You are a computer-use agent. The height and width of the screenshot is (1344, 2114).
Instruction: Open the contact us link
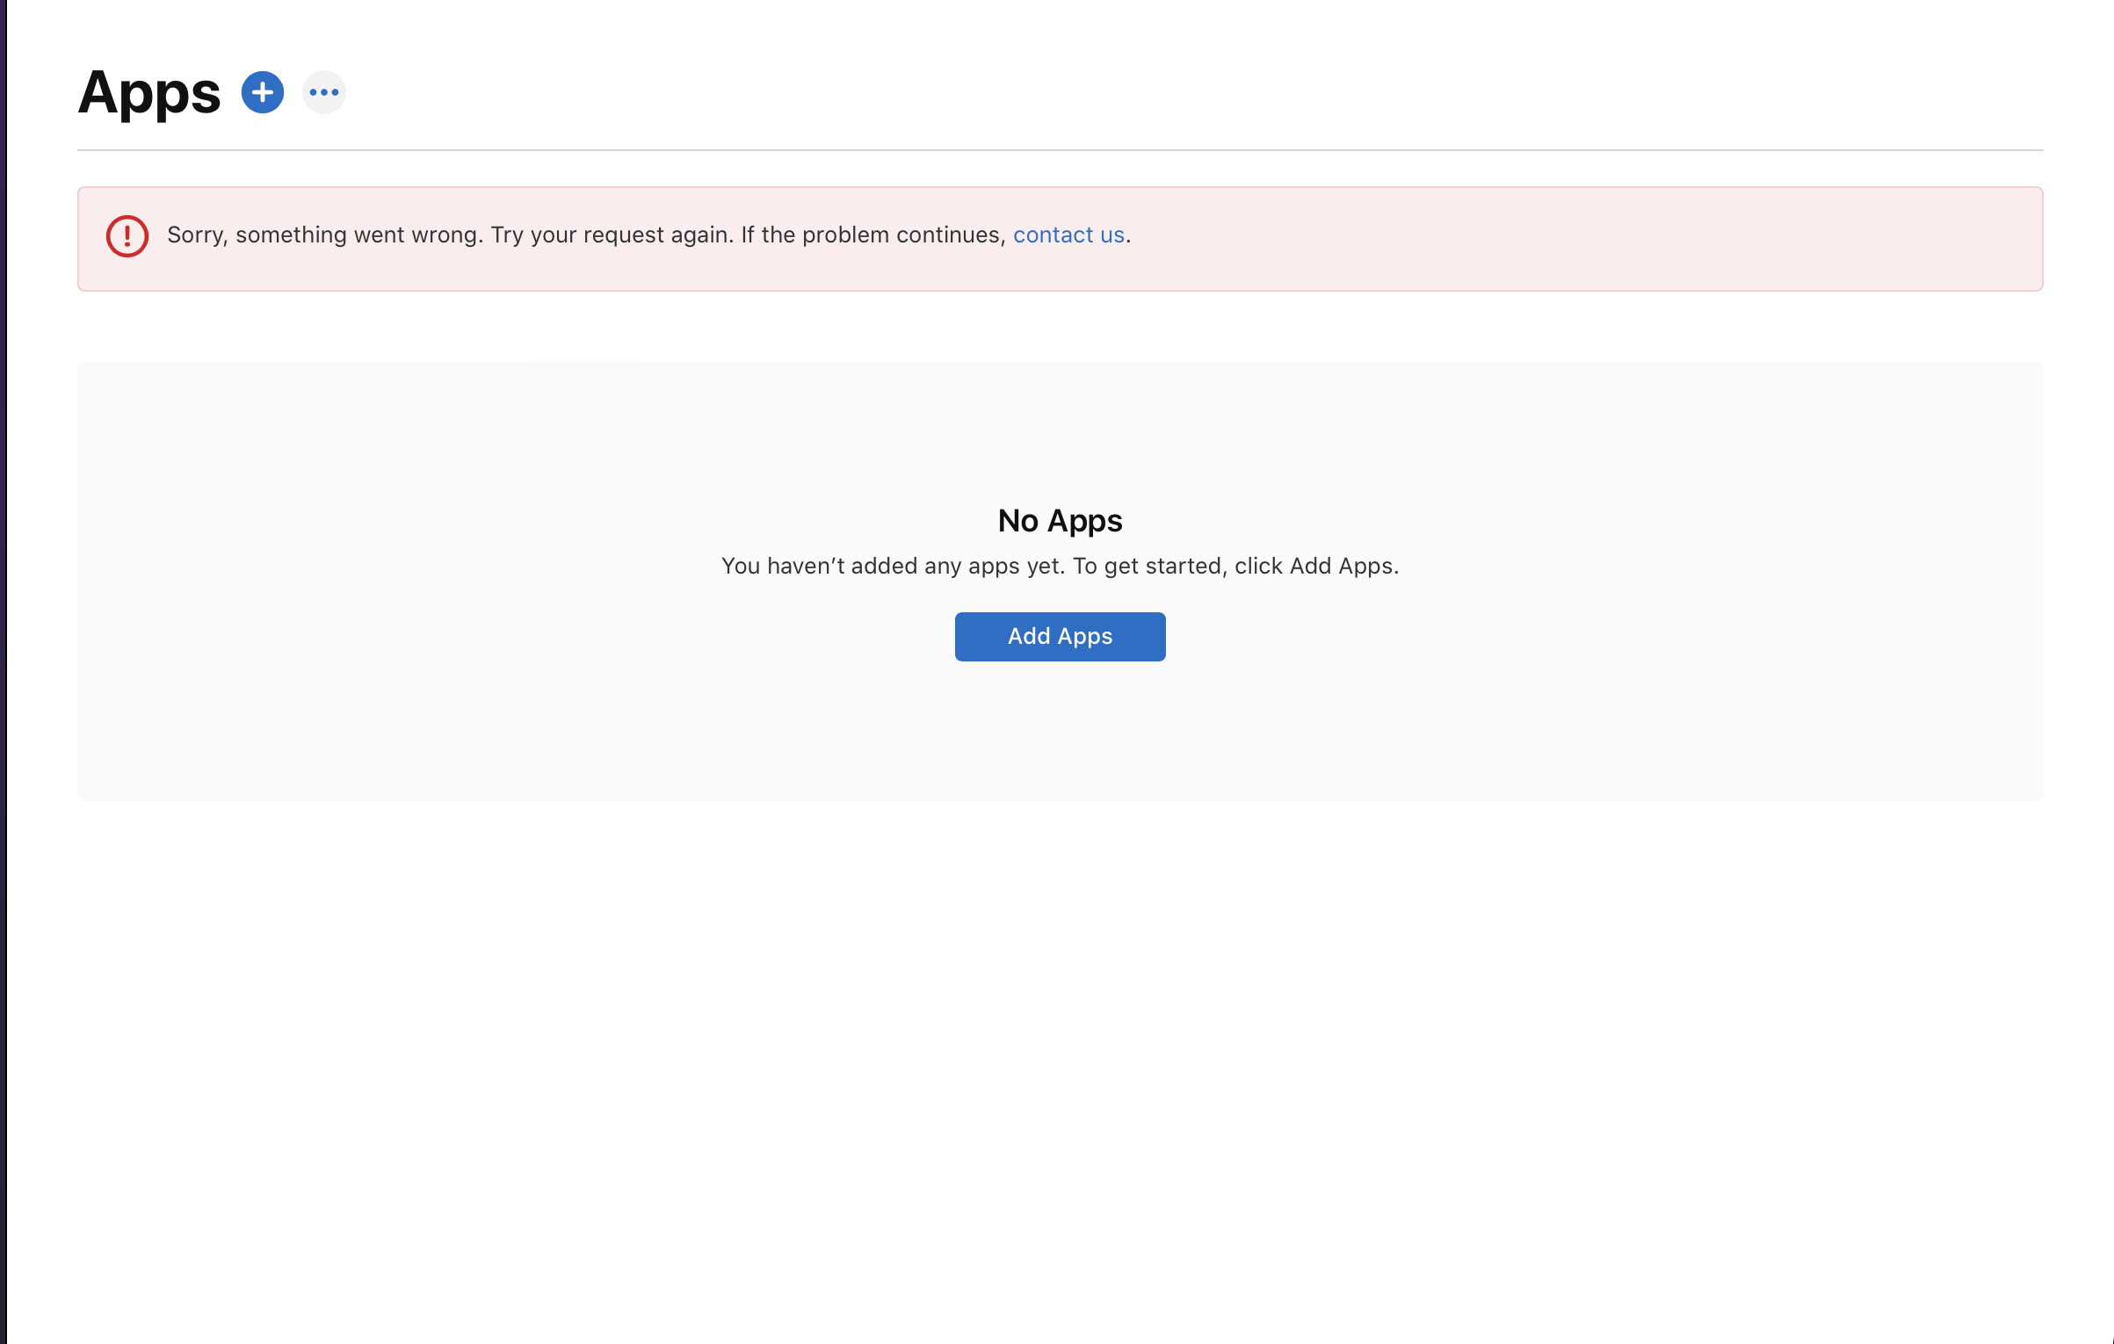(x=1068, y=235)
